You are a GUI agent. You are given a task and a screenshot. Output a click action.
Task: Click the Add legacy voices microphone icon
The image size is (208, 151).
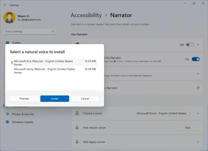(x=77, y=142)
